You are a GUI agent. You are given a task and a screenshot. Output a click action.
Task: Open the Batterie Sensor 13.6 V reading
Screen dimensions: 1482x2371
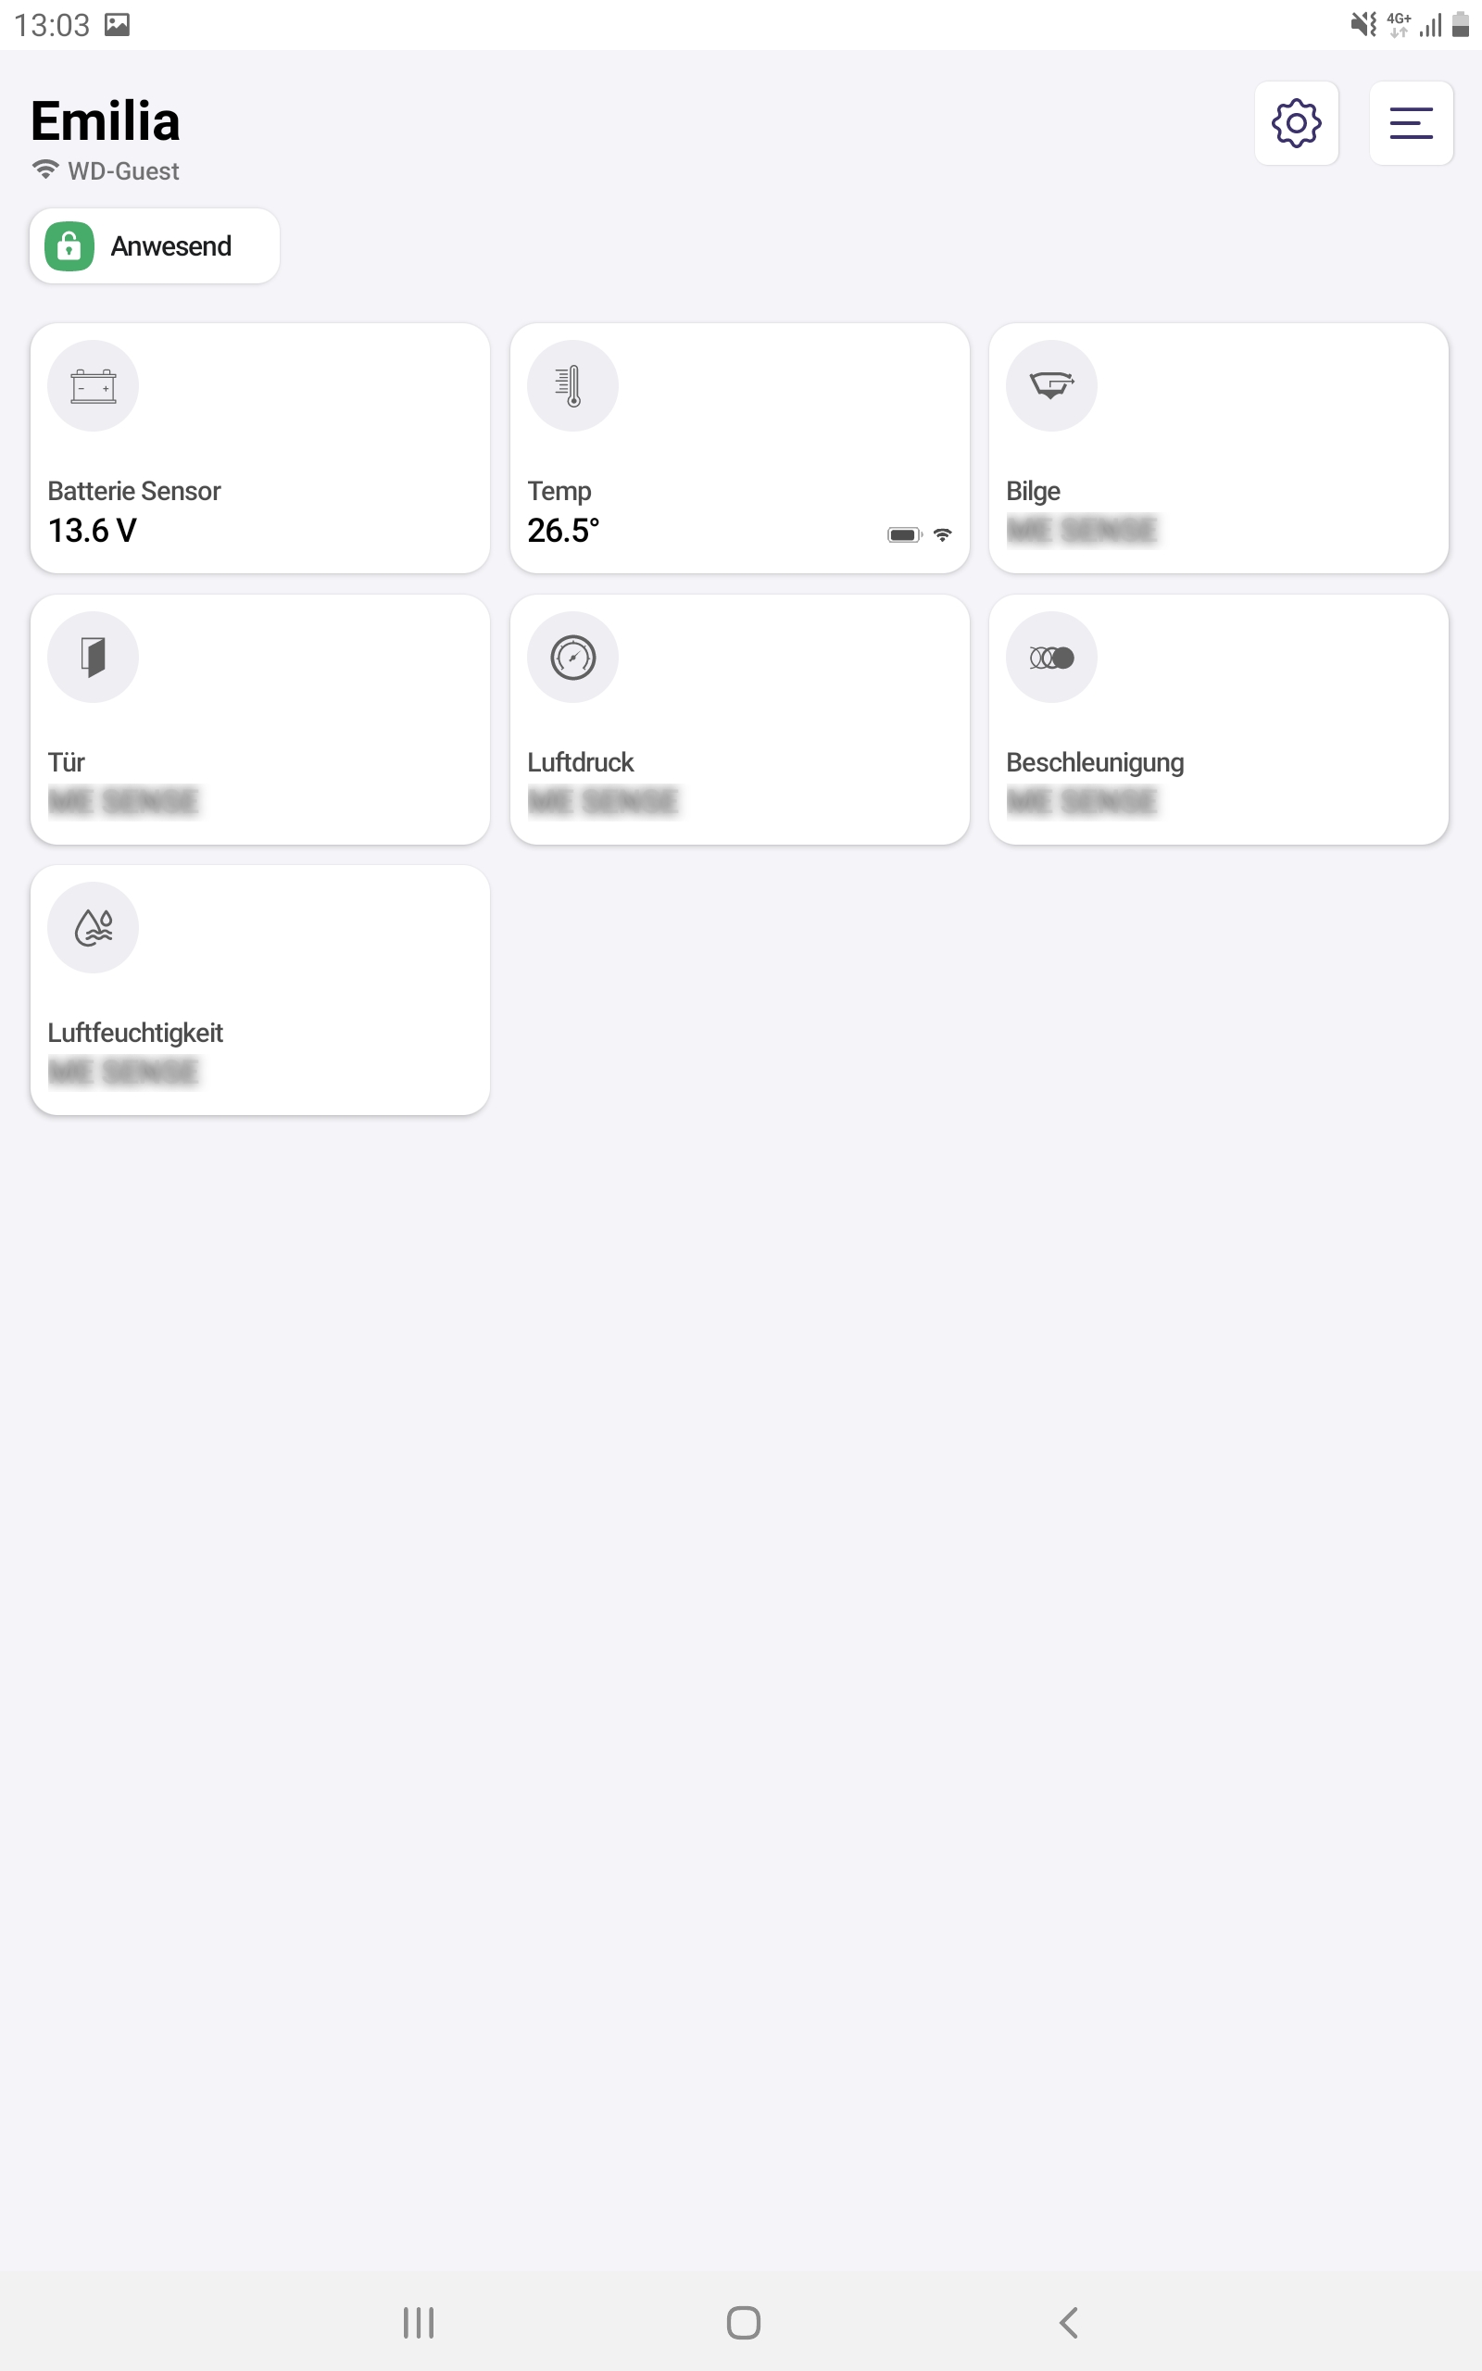point(92,530)
